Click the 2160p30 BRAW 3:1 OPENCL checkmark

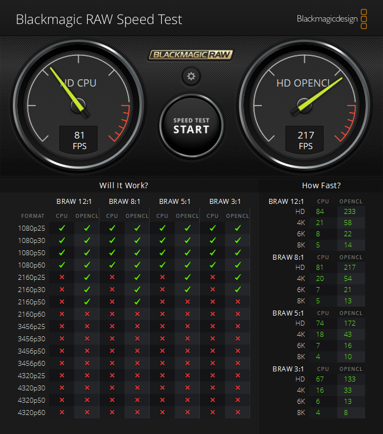tap(238, 289)
